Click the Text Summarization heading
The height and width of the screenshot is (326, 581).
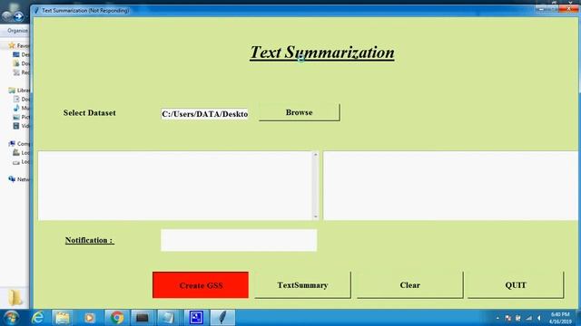[322, 53]
